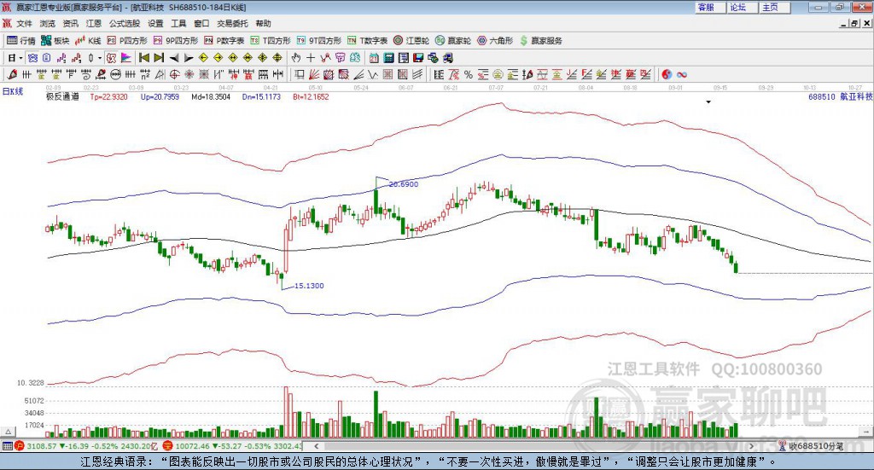This screenshot has width=874, height=470.
Task: Expand the candlestick style dropdown arrow
Action: tap(100, 58)
